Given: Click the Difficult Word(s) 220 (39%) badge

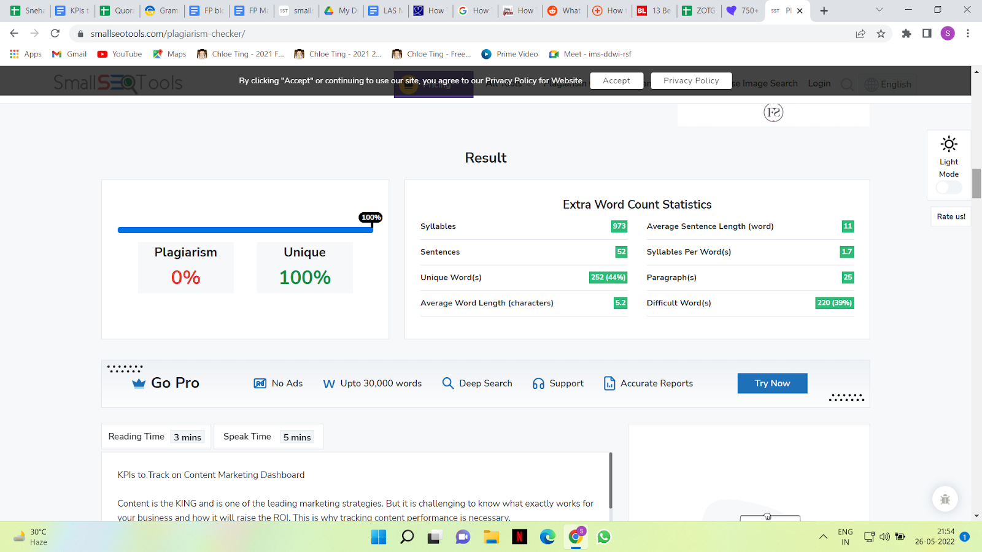Looking at the screenshot, I should click(x=834, y=303).
